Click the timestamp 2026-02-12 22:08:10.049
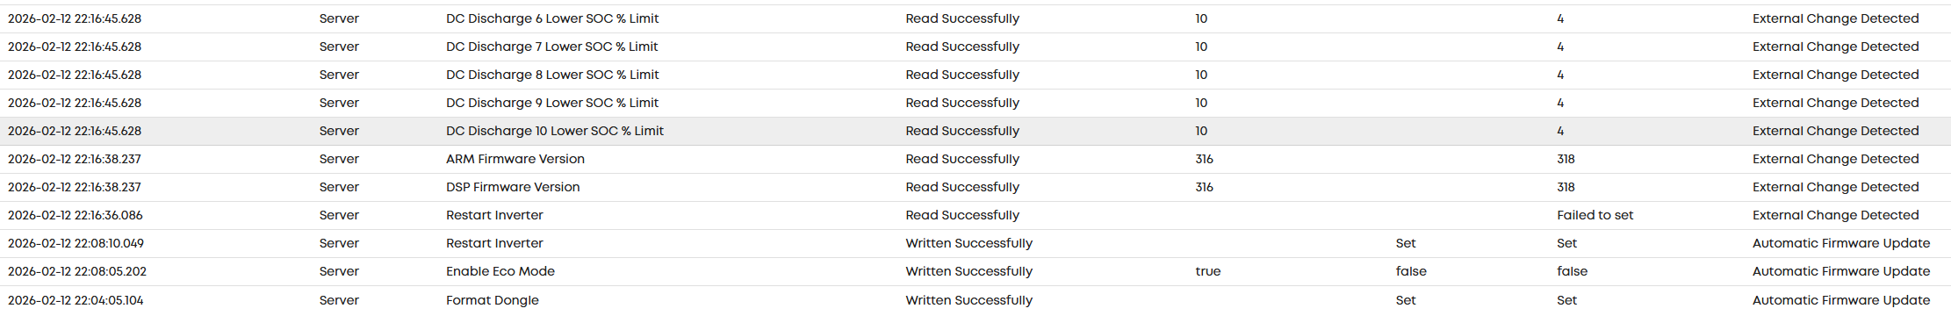Screen dimensions: 1951x323 tap(76, 243)
